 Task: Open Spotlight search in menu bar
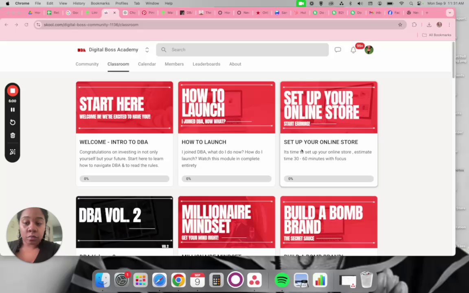[411, 3]
